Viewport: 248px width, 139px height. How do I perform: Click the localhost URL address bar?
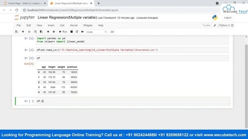73,10
